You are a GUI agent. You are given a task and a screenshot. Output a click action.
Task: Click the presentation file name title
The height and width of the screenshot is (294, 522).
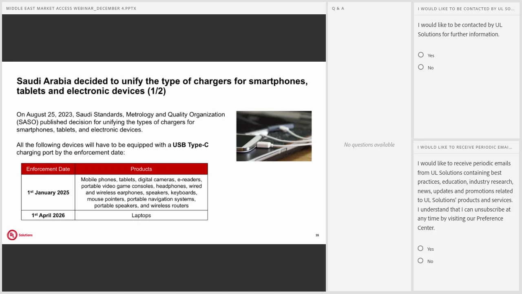71,9
